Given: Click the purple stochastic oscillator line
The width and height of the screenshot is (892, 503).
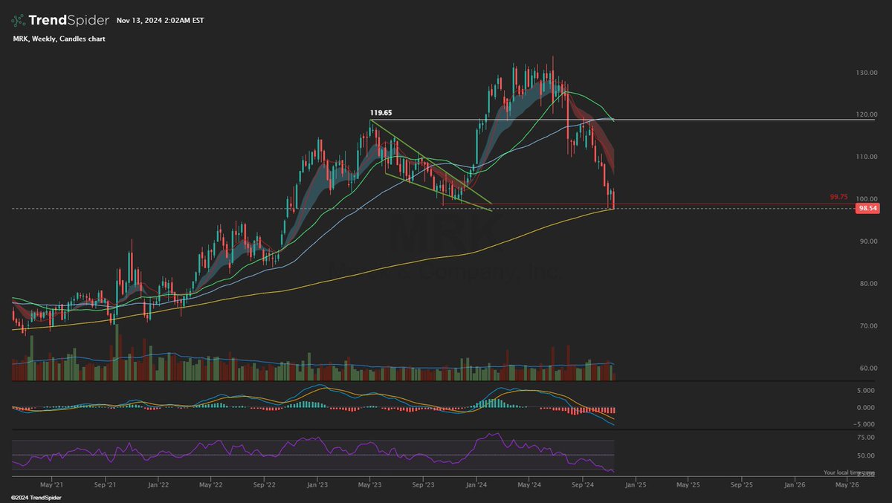Looking at the screenshot, I should 491,432.
